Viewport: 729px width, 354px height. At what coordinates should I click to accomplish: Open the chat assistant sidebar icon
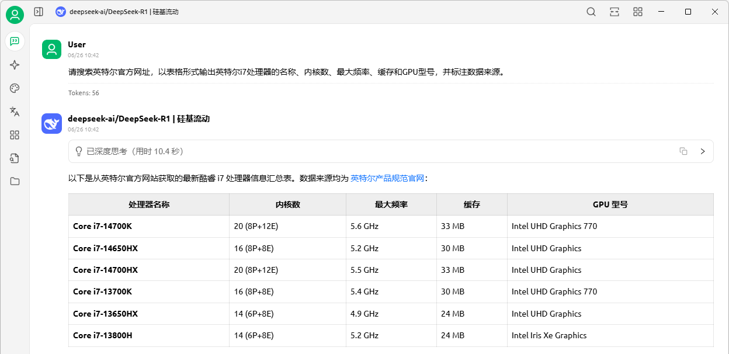[15, 41]
